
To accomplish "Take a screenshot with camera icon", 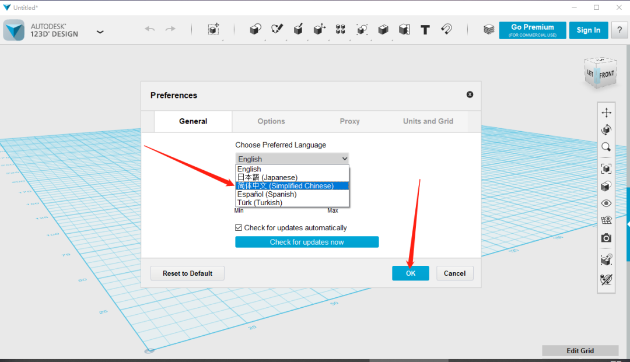I will coord(606,238).
